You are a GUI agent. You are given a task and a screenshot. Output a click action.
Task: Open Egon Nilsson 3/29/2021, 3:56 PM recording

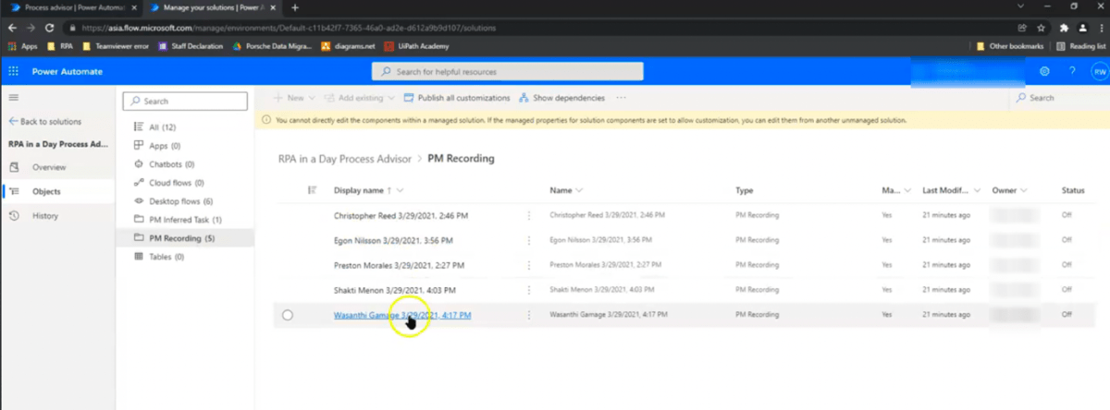393,240
